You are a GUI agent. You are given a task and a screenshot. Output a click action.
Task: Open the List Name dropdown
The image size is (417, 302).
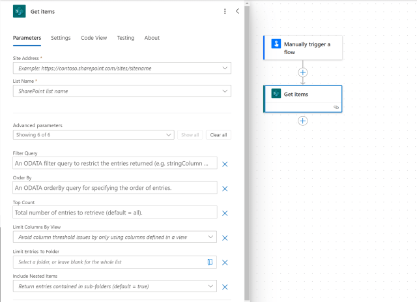tap(225, 91)
